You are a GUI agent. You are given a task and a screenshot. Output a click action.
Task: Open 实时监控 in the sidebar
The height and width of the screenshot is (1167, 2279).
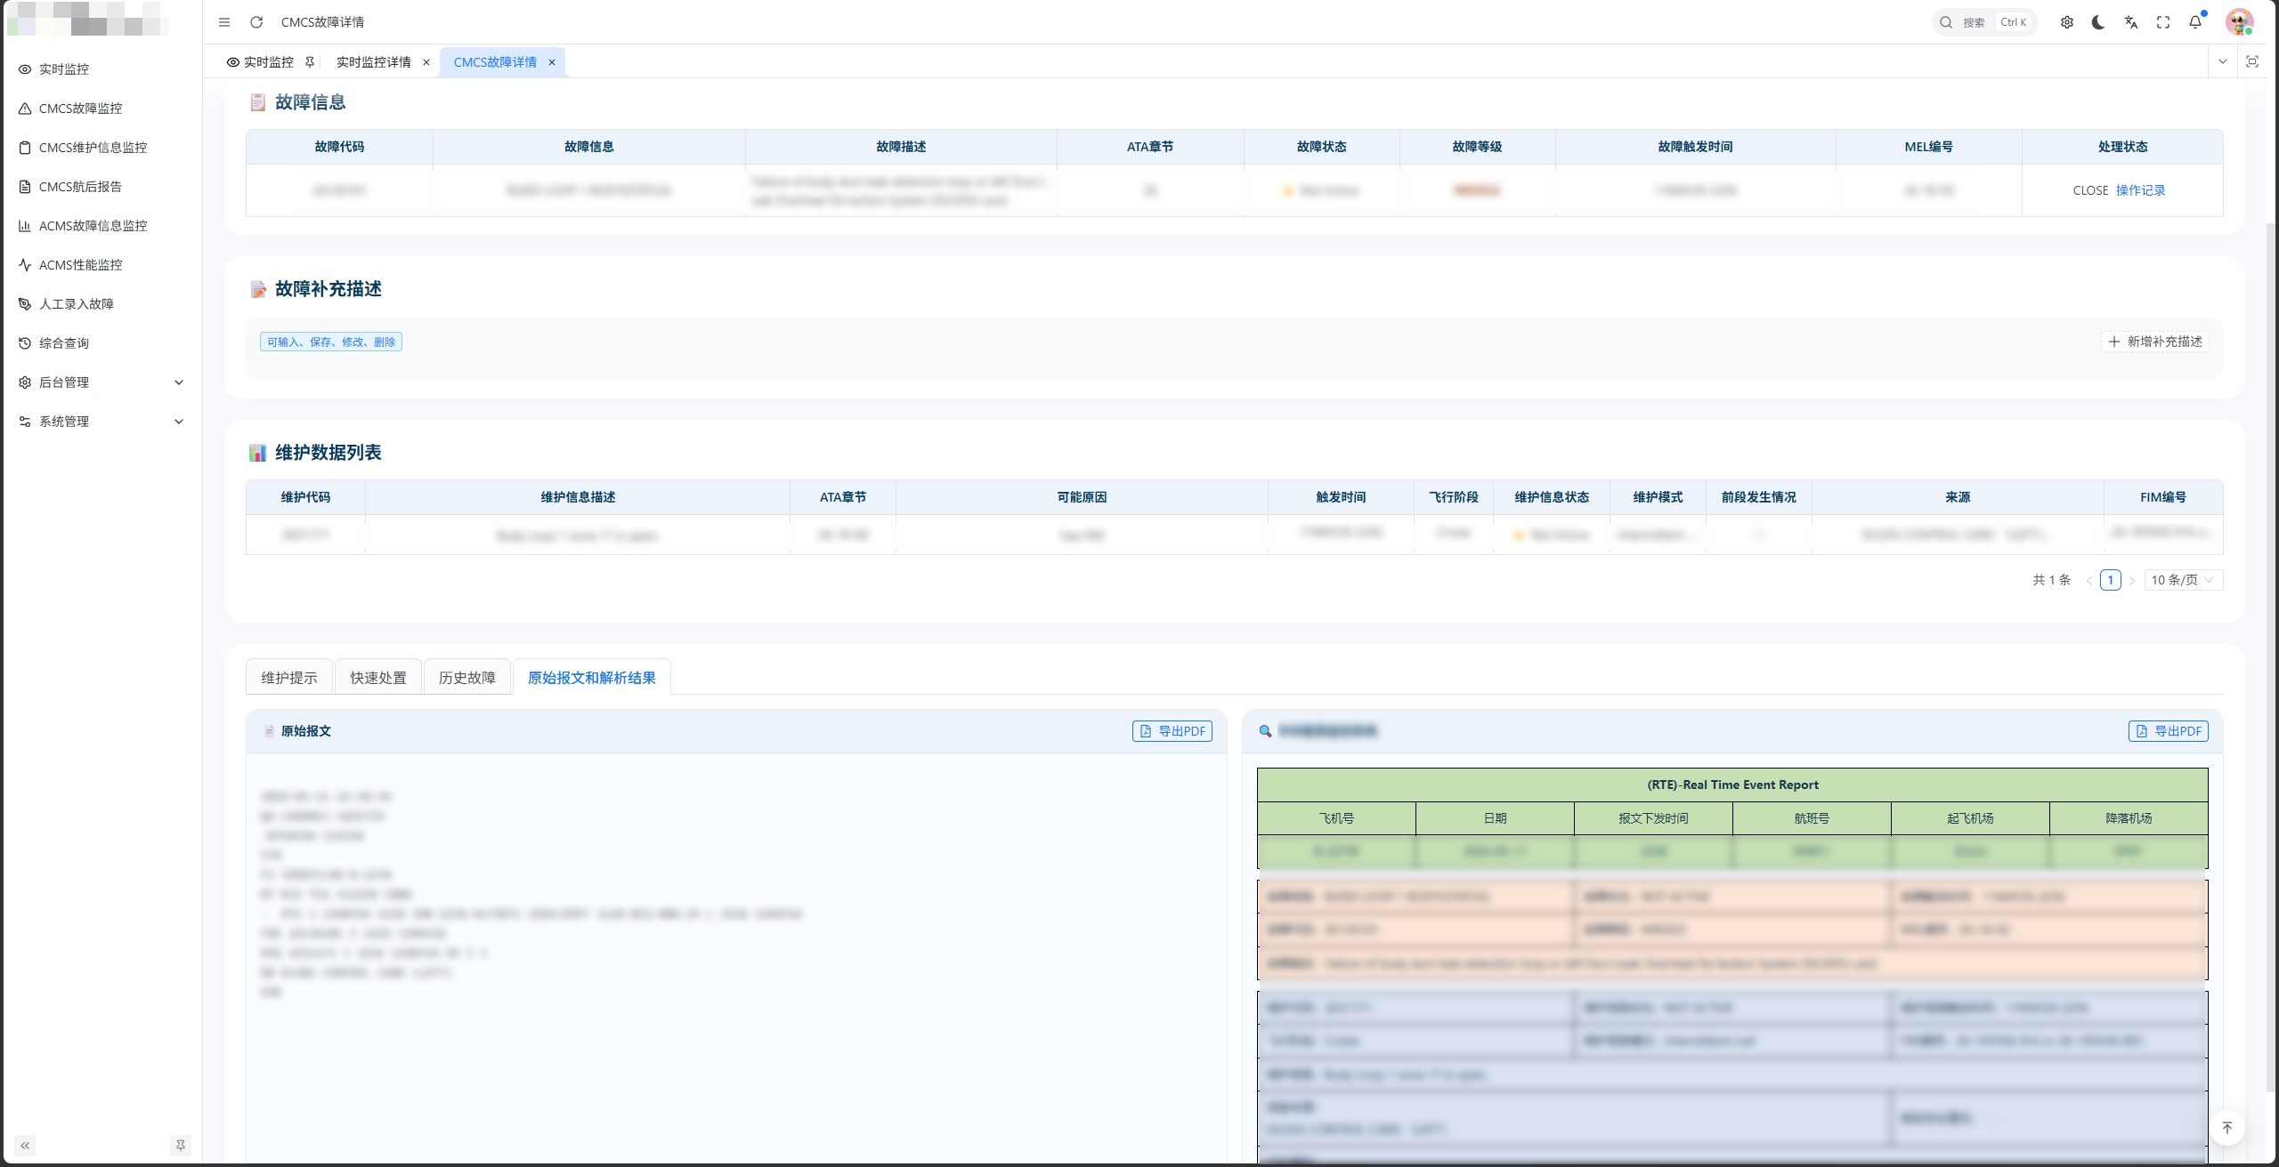coord(101,69)
